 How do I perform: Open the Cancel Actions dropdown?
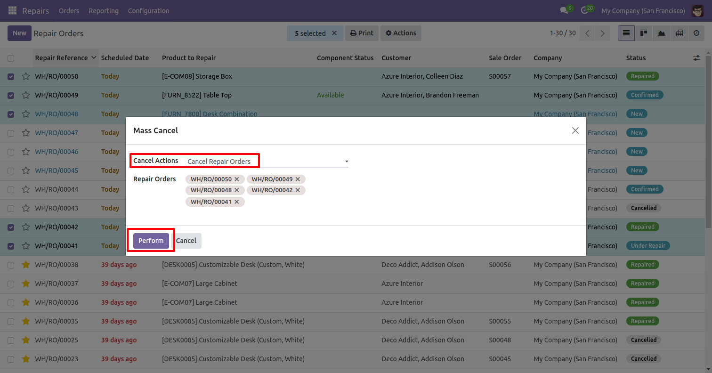click(x=267, y=162)
